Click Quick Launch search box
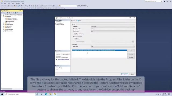This screenshot has width=172, height=96. (x=153, y=1)
